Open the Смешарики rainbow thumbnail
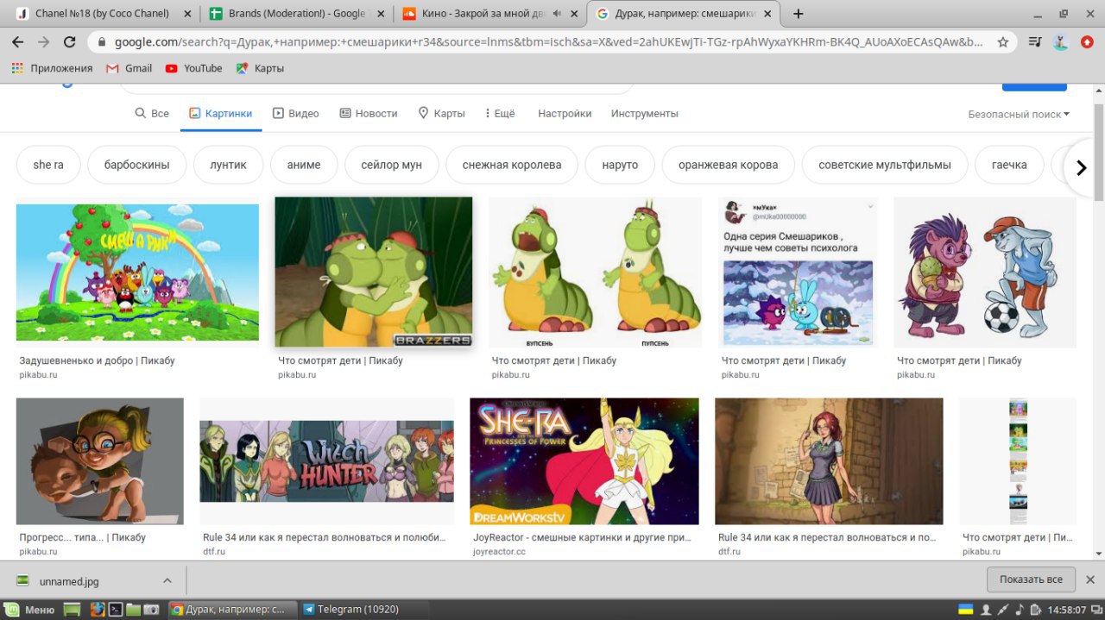This screenshot has height=620, width=1105. 137,272
